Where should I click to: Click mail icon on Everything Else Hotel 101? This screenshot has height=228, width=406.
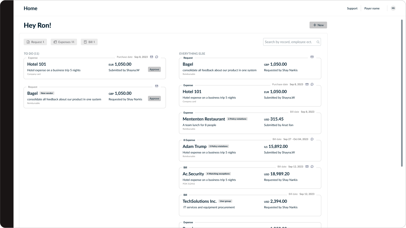(x=307, y=84)
